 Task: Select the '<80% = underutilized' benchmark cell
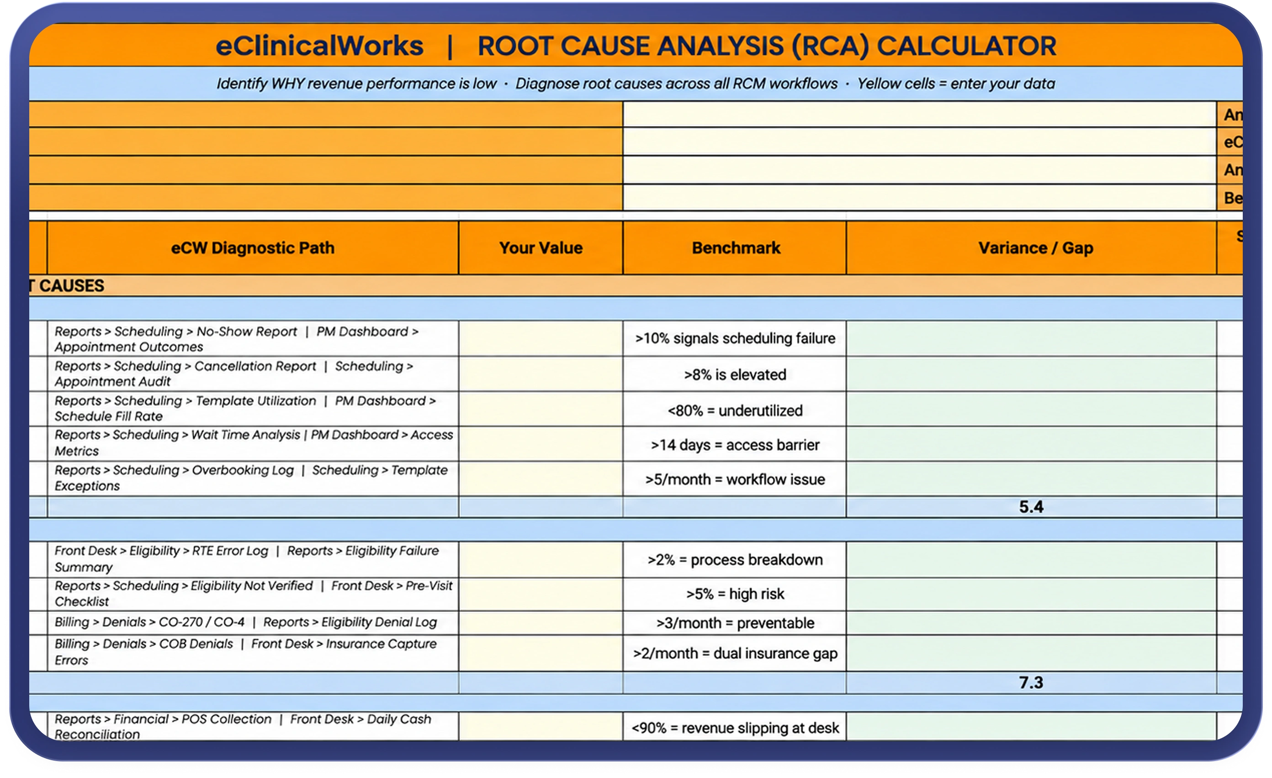pyautogui.click(x=735, y=409)
